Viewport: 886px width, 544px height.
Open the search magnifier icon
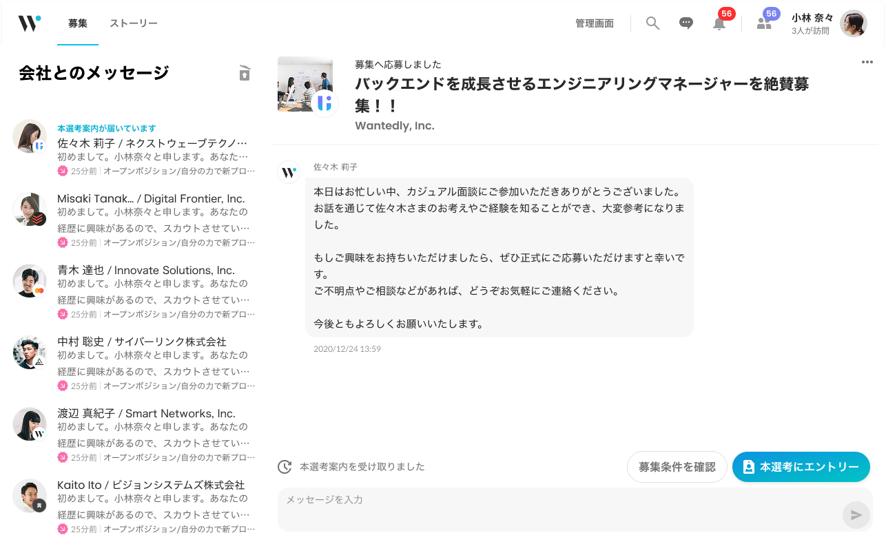652,23
